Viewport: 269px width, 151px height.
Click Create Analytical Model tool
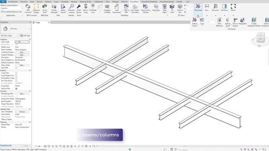[254, 22]
